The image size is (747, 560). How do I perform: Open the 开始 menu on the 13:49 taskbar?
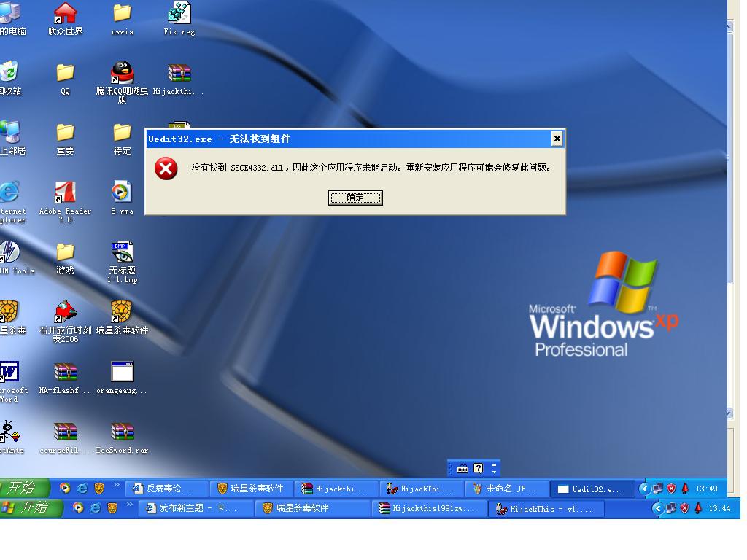[x=24, y=488]
